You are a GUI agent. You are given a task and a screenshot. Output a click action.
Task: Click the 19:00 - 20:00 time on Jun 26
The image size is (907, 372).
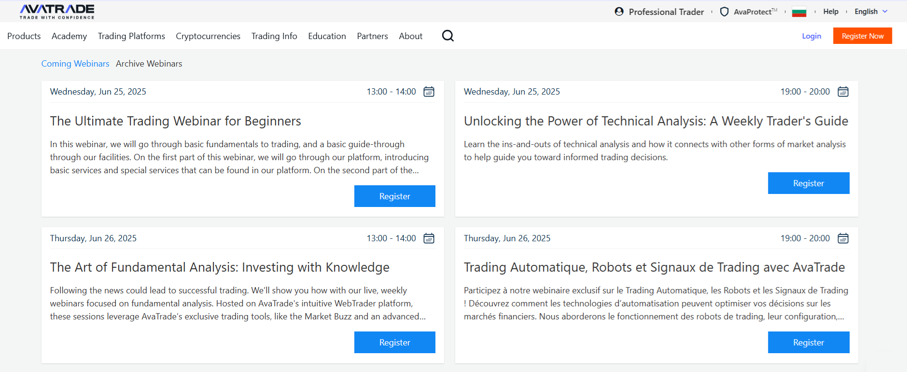(805, 238)
